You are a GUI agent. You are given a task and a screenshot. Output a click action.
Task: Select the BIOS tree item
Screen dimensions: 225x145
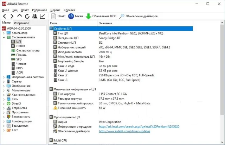coord(17,68)
